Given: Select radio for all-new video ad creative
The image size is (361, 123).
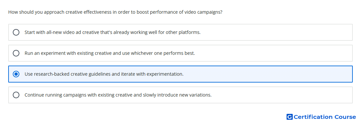Looking at the screenshot, I should coord(16,32).
